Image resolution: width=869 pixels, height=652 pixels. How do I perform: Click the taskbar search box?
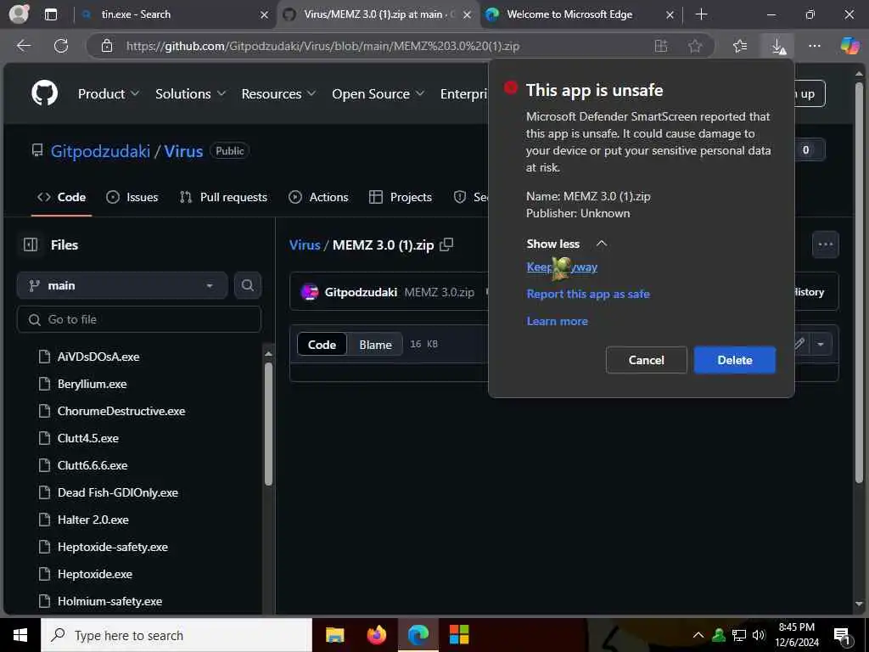point(177,635)
